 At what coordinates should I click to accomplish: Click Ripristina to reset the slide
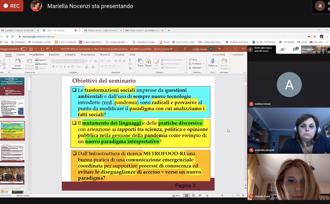pyautogui.click(x=41, y=64)
